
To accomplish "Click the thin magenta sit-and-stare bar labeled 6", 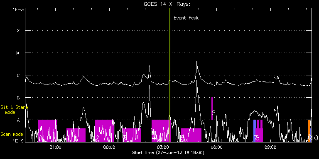I will pos(212,109).
